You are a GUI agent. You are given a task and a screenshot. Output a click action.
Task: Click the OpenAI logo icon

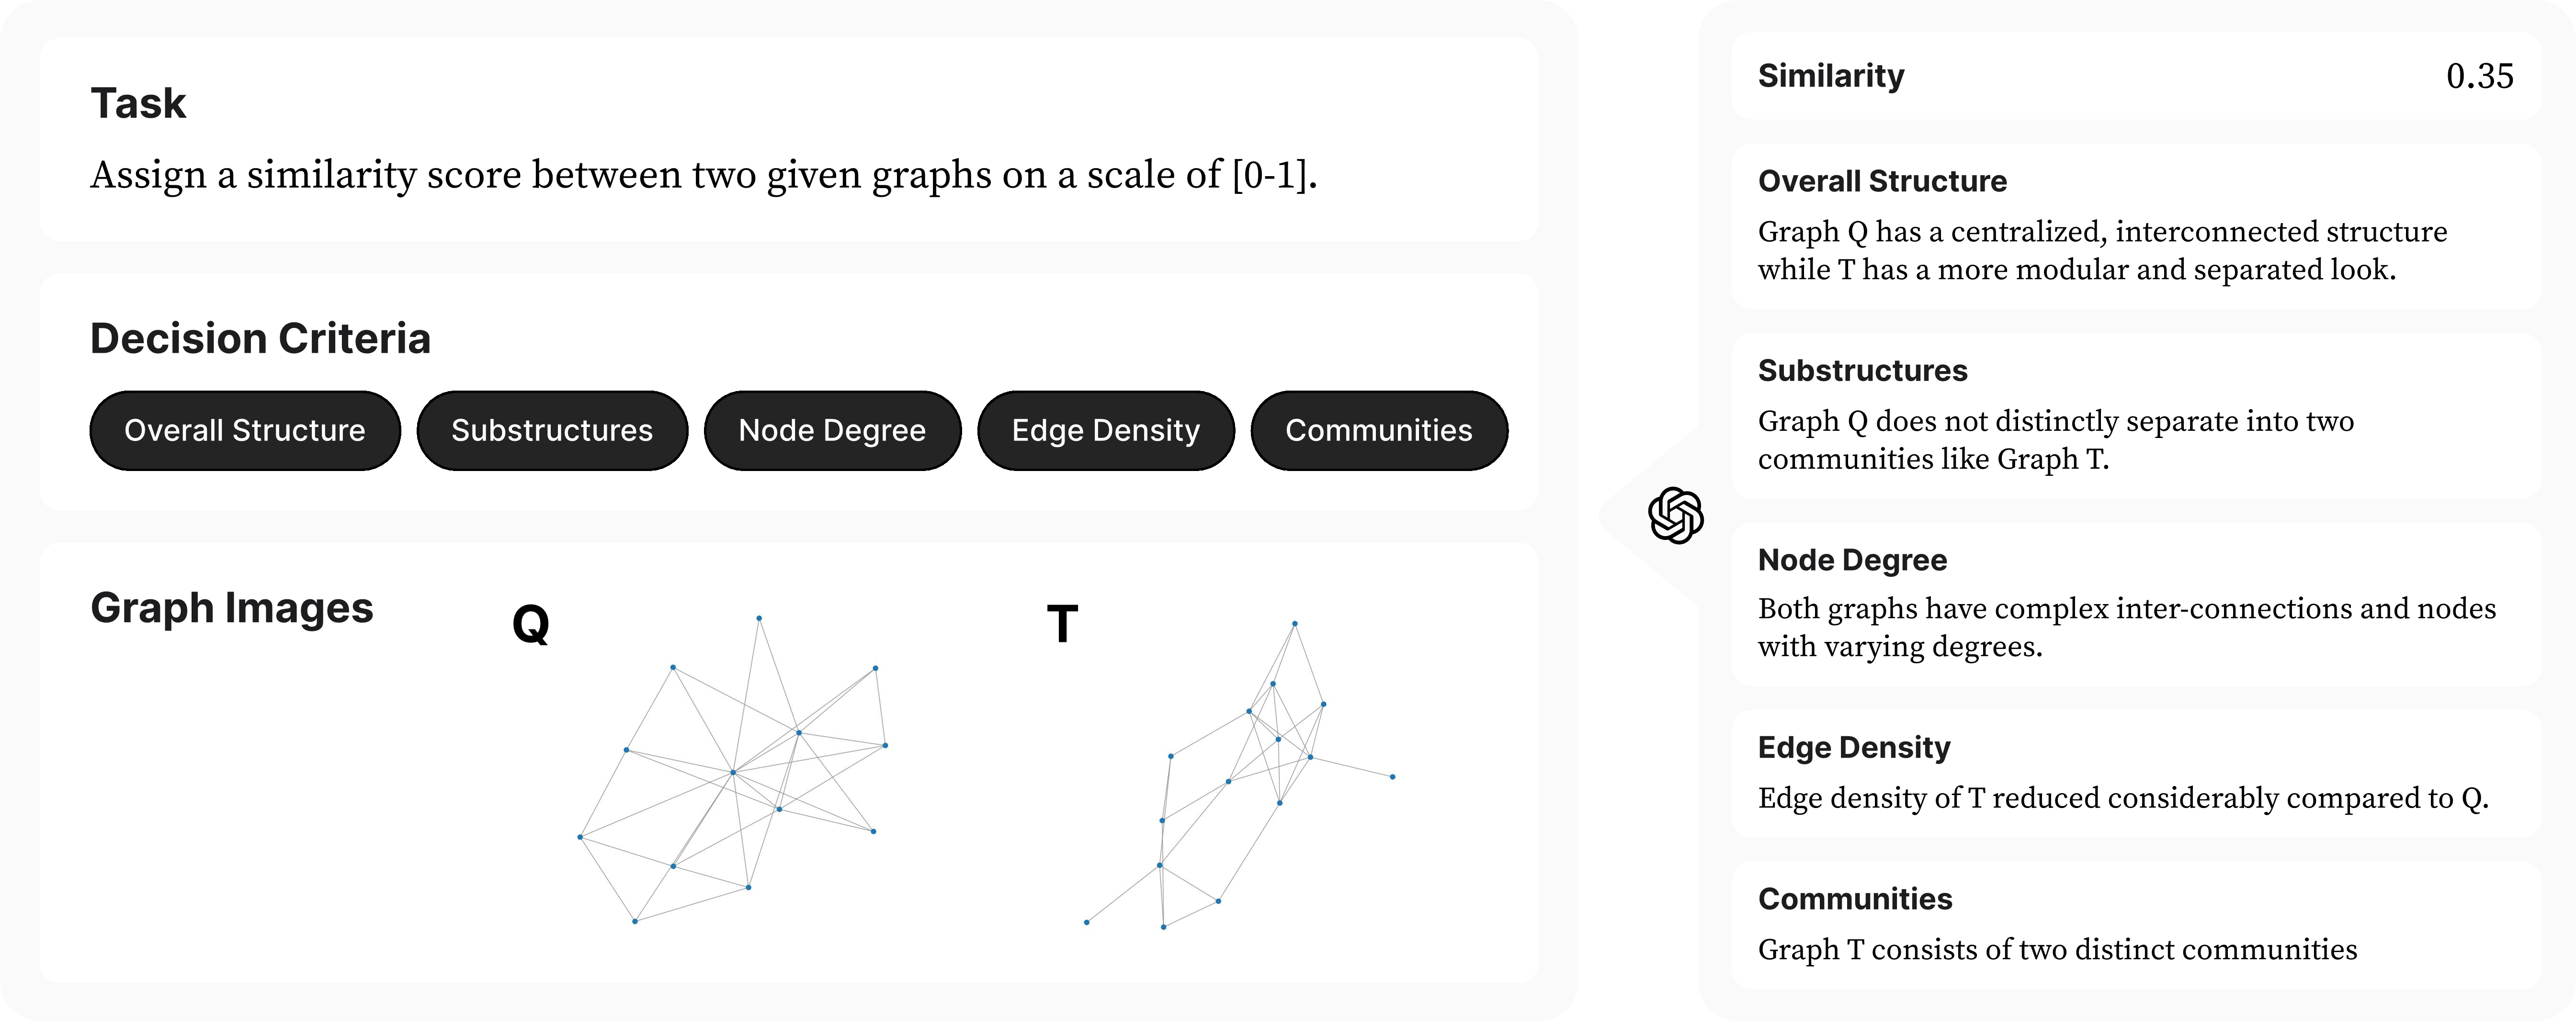click(1676, 516)
